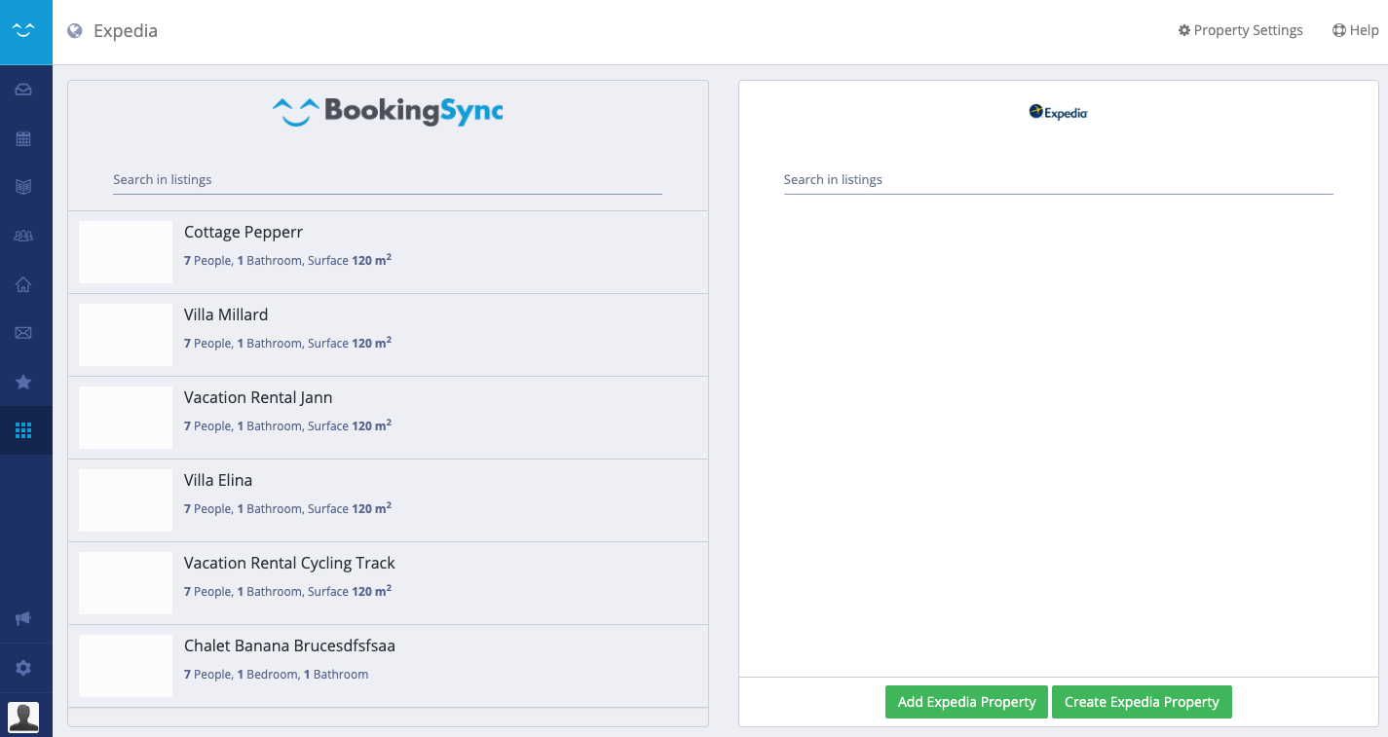Focus Expedia Search in listings field

(x=1058, y=180)
